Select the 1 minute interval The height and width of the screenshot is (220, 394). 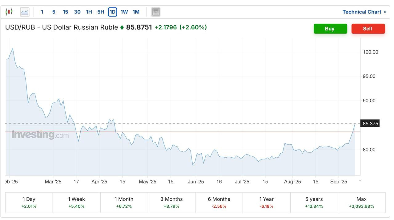coord(42,12)
